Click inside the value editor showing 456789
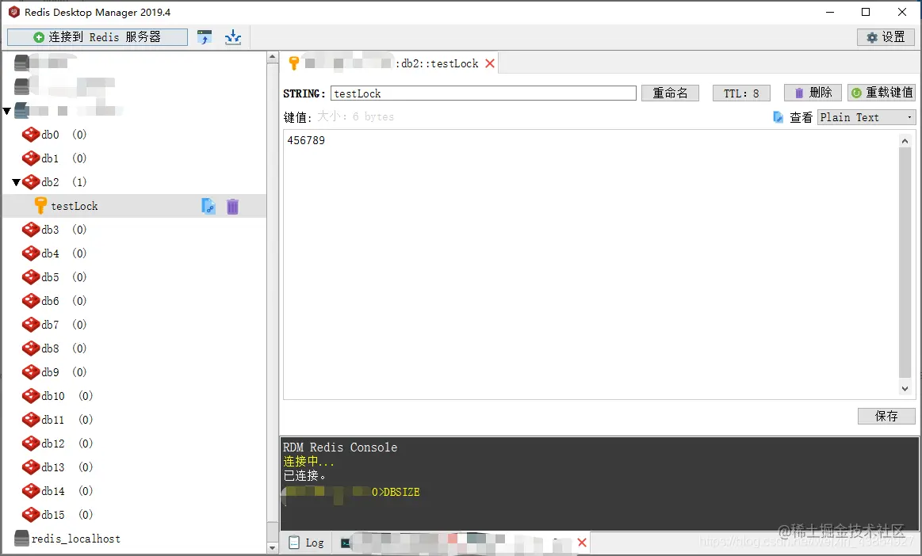 coord(591,265)
